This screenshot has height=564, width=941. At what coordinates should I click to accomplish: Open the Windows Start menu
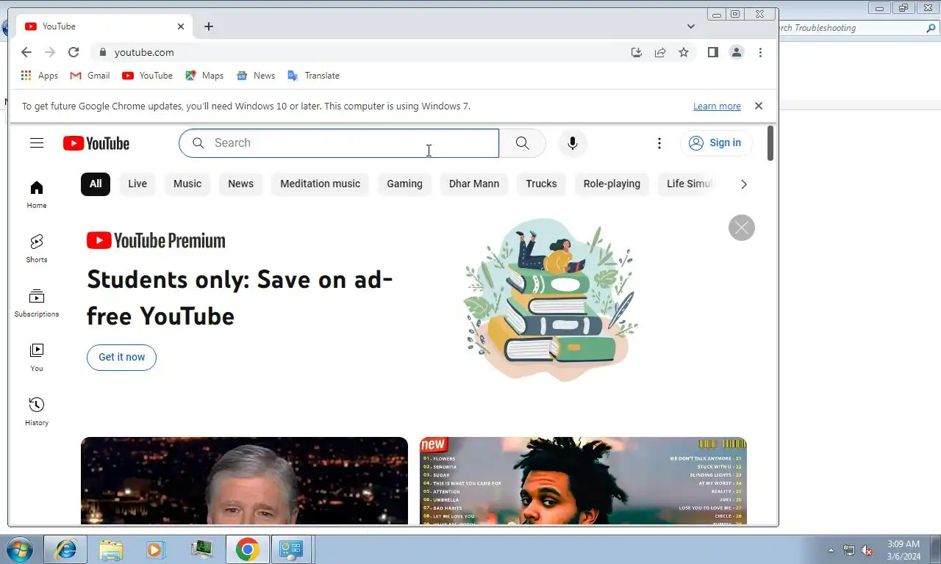pyautogui.click(x=18, y=549)
